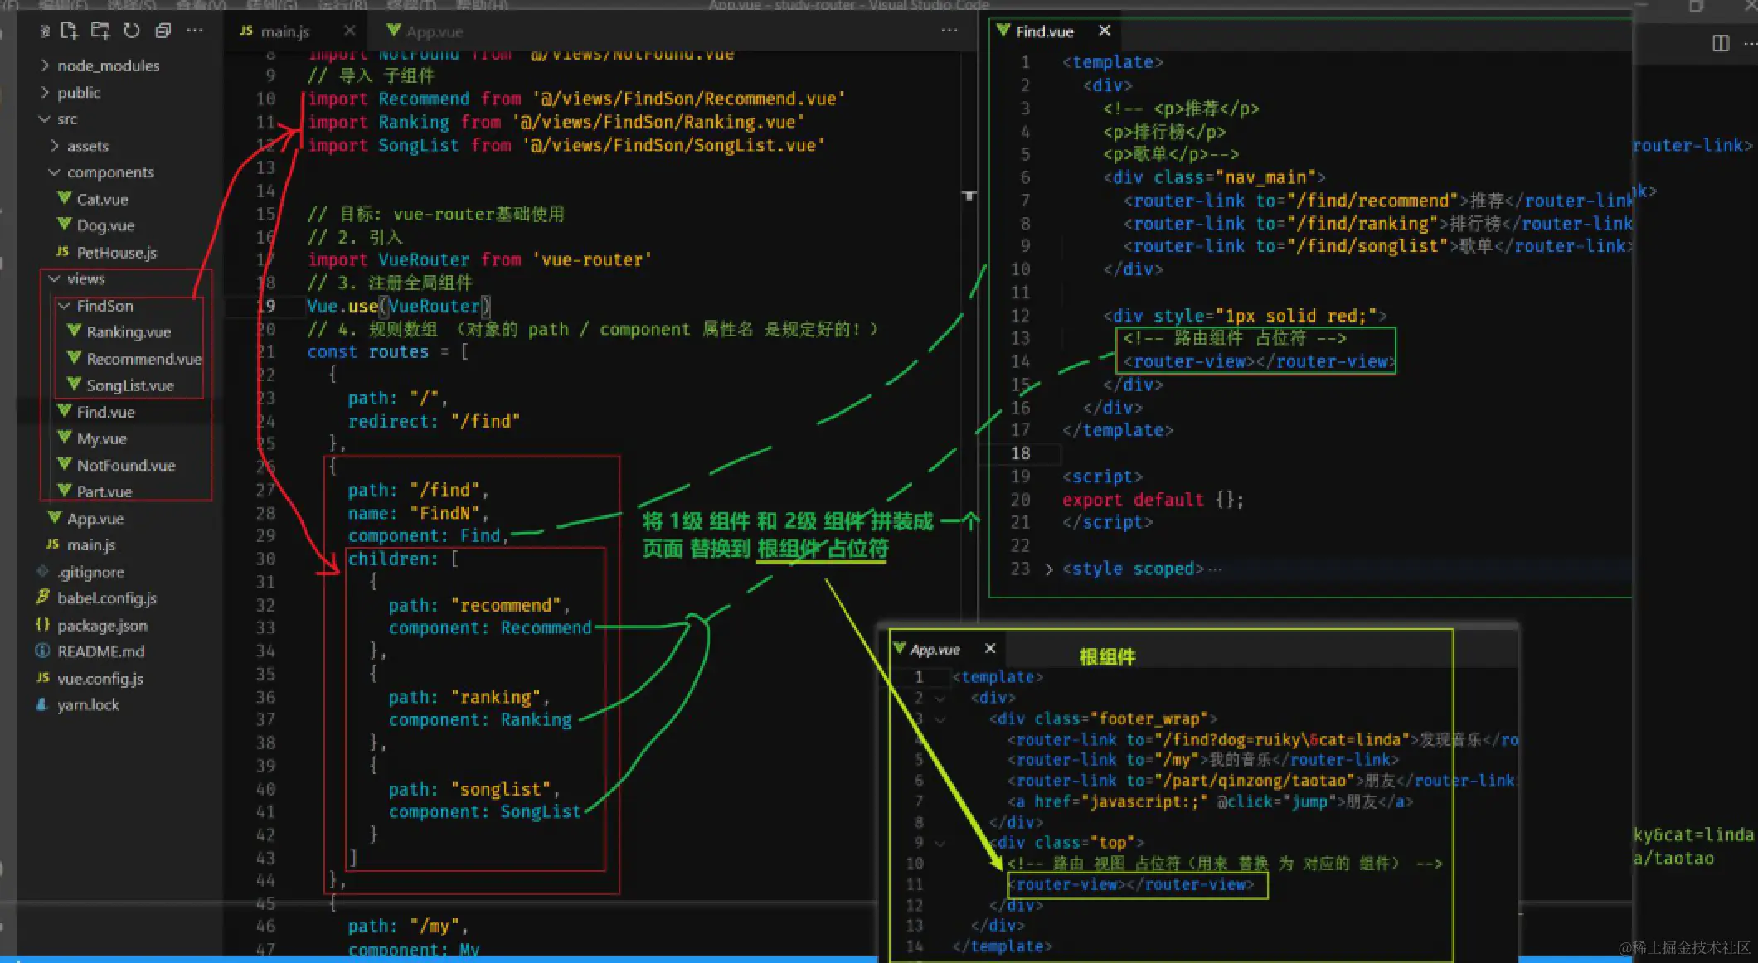Collapse the FindSon folder

point(104,306)
